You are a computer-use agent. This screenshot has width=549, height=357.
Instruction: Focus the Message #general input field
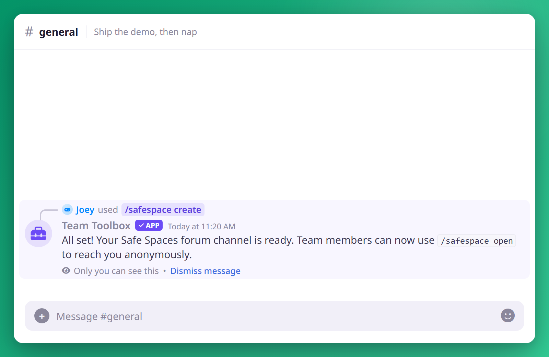[274, 316]
